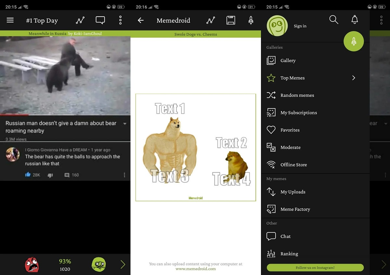Image resolution: width=390 pixels, height=275 pixels.
Task: Tap the Memedroid screen title
Action: pos(173,20)
